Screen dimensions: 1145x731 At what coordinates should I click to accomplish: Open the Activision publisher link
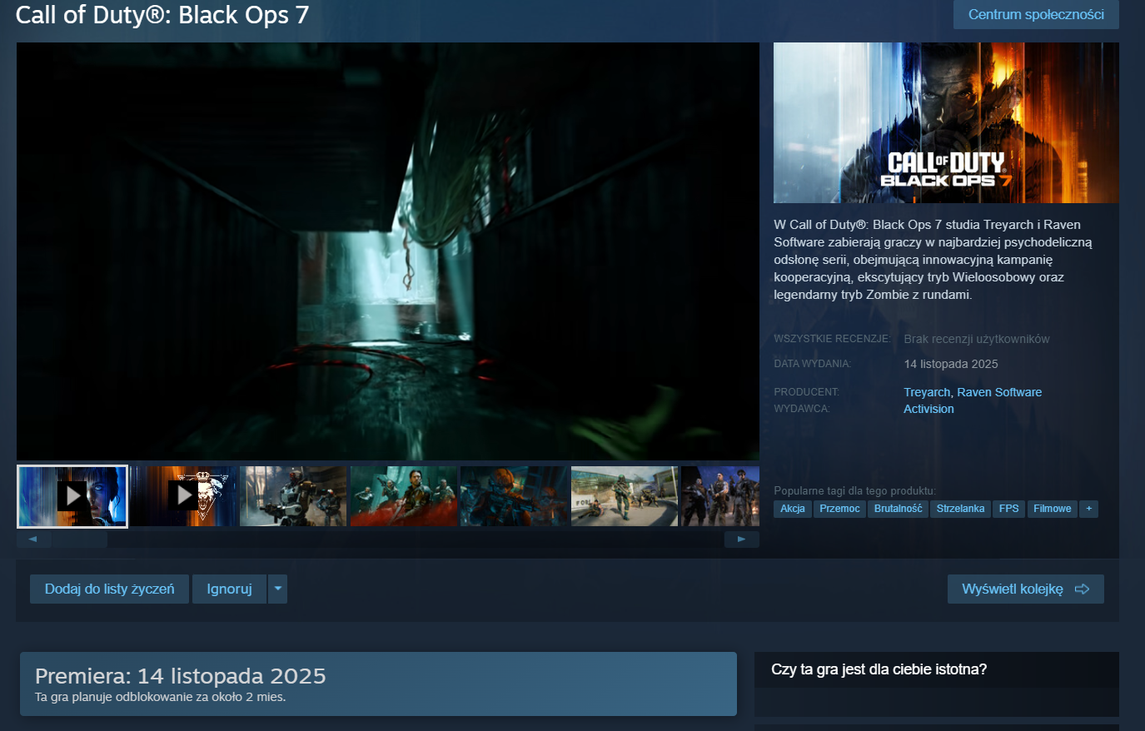928,409
